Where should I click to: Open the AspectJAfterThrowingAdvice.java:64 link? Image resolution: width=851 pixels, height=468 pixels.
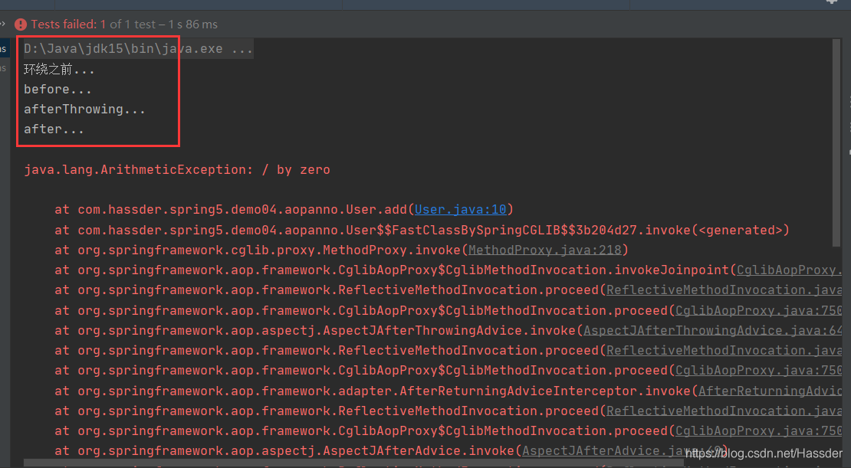click(712, 330)
